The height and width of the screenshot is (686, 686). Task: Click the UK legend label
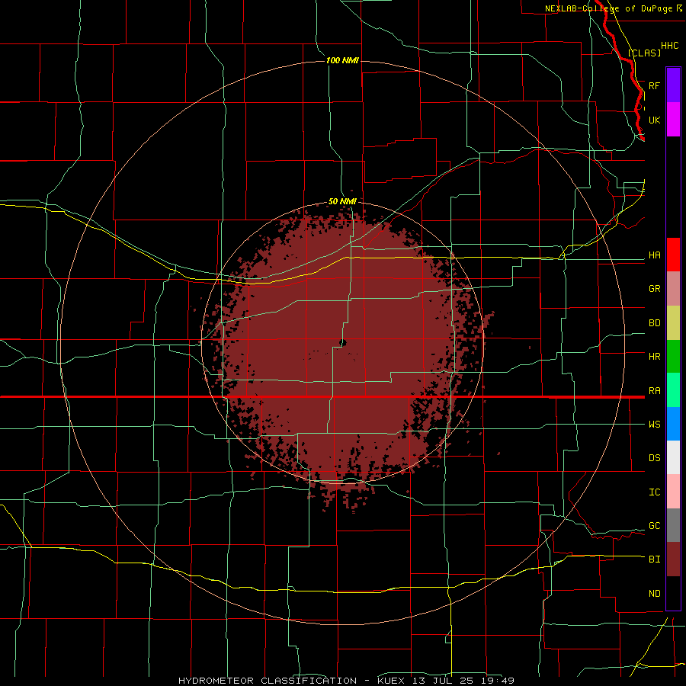654,120
